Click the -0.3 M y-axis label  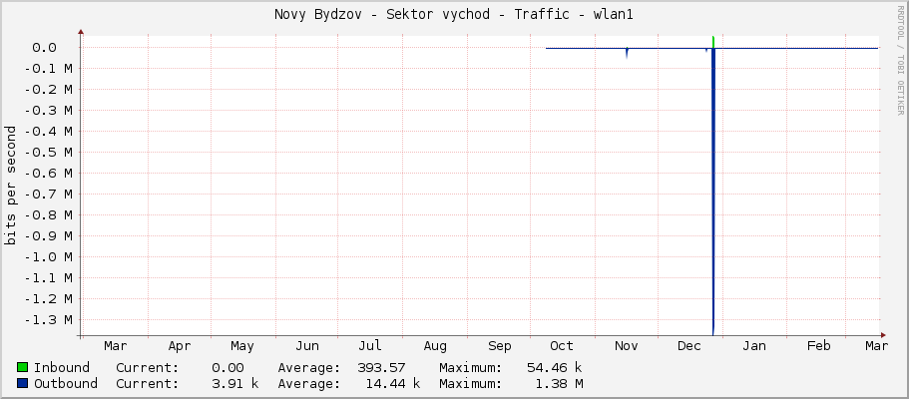click(48, 110)
